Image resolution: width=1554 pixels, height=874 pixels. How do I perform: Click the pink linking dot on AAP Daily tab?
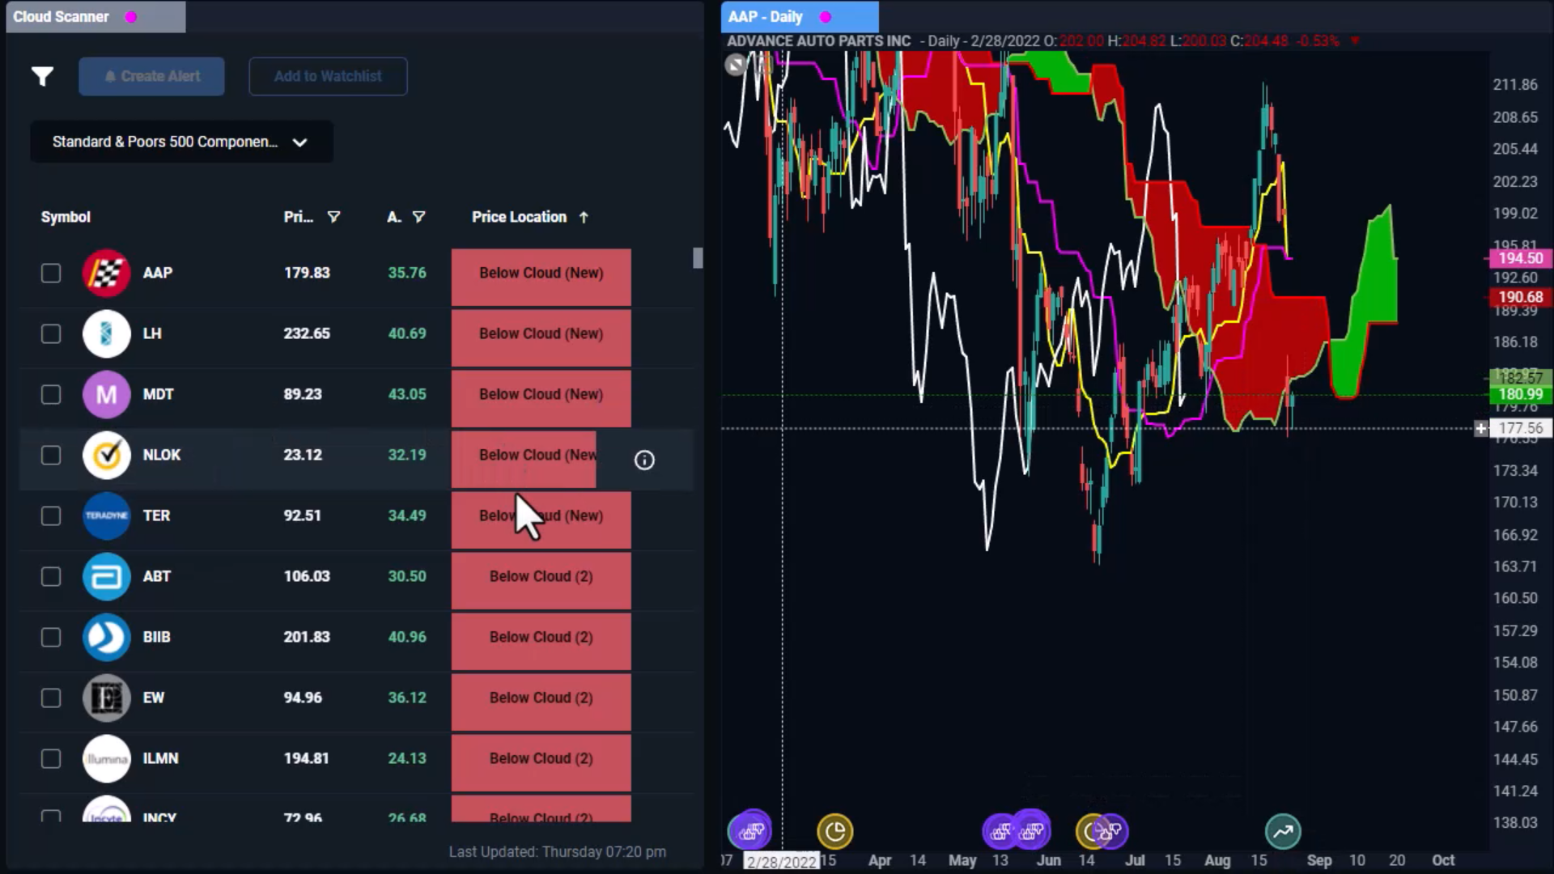825,17
